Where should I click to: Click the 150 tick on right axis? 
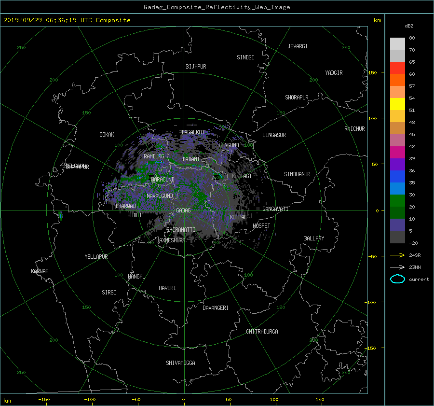tap(372, 72)
